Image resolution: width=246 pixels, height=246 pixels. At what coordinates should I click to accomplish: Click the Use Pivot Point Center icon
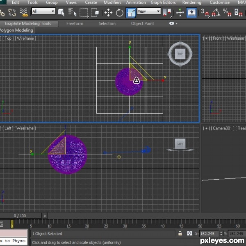[167, 12]
